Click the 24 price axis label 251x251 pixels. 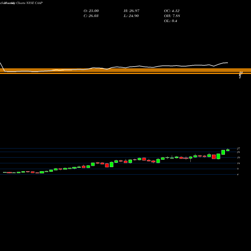[x=238, y=152]
